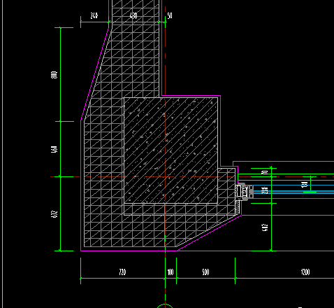Image resolution: width=334 pixels, height=308 pixels.
Task: Pick the 412 dimension text on right
Action: pyautogui.click(x=265, y=227)
